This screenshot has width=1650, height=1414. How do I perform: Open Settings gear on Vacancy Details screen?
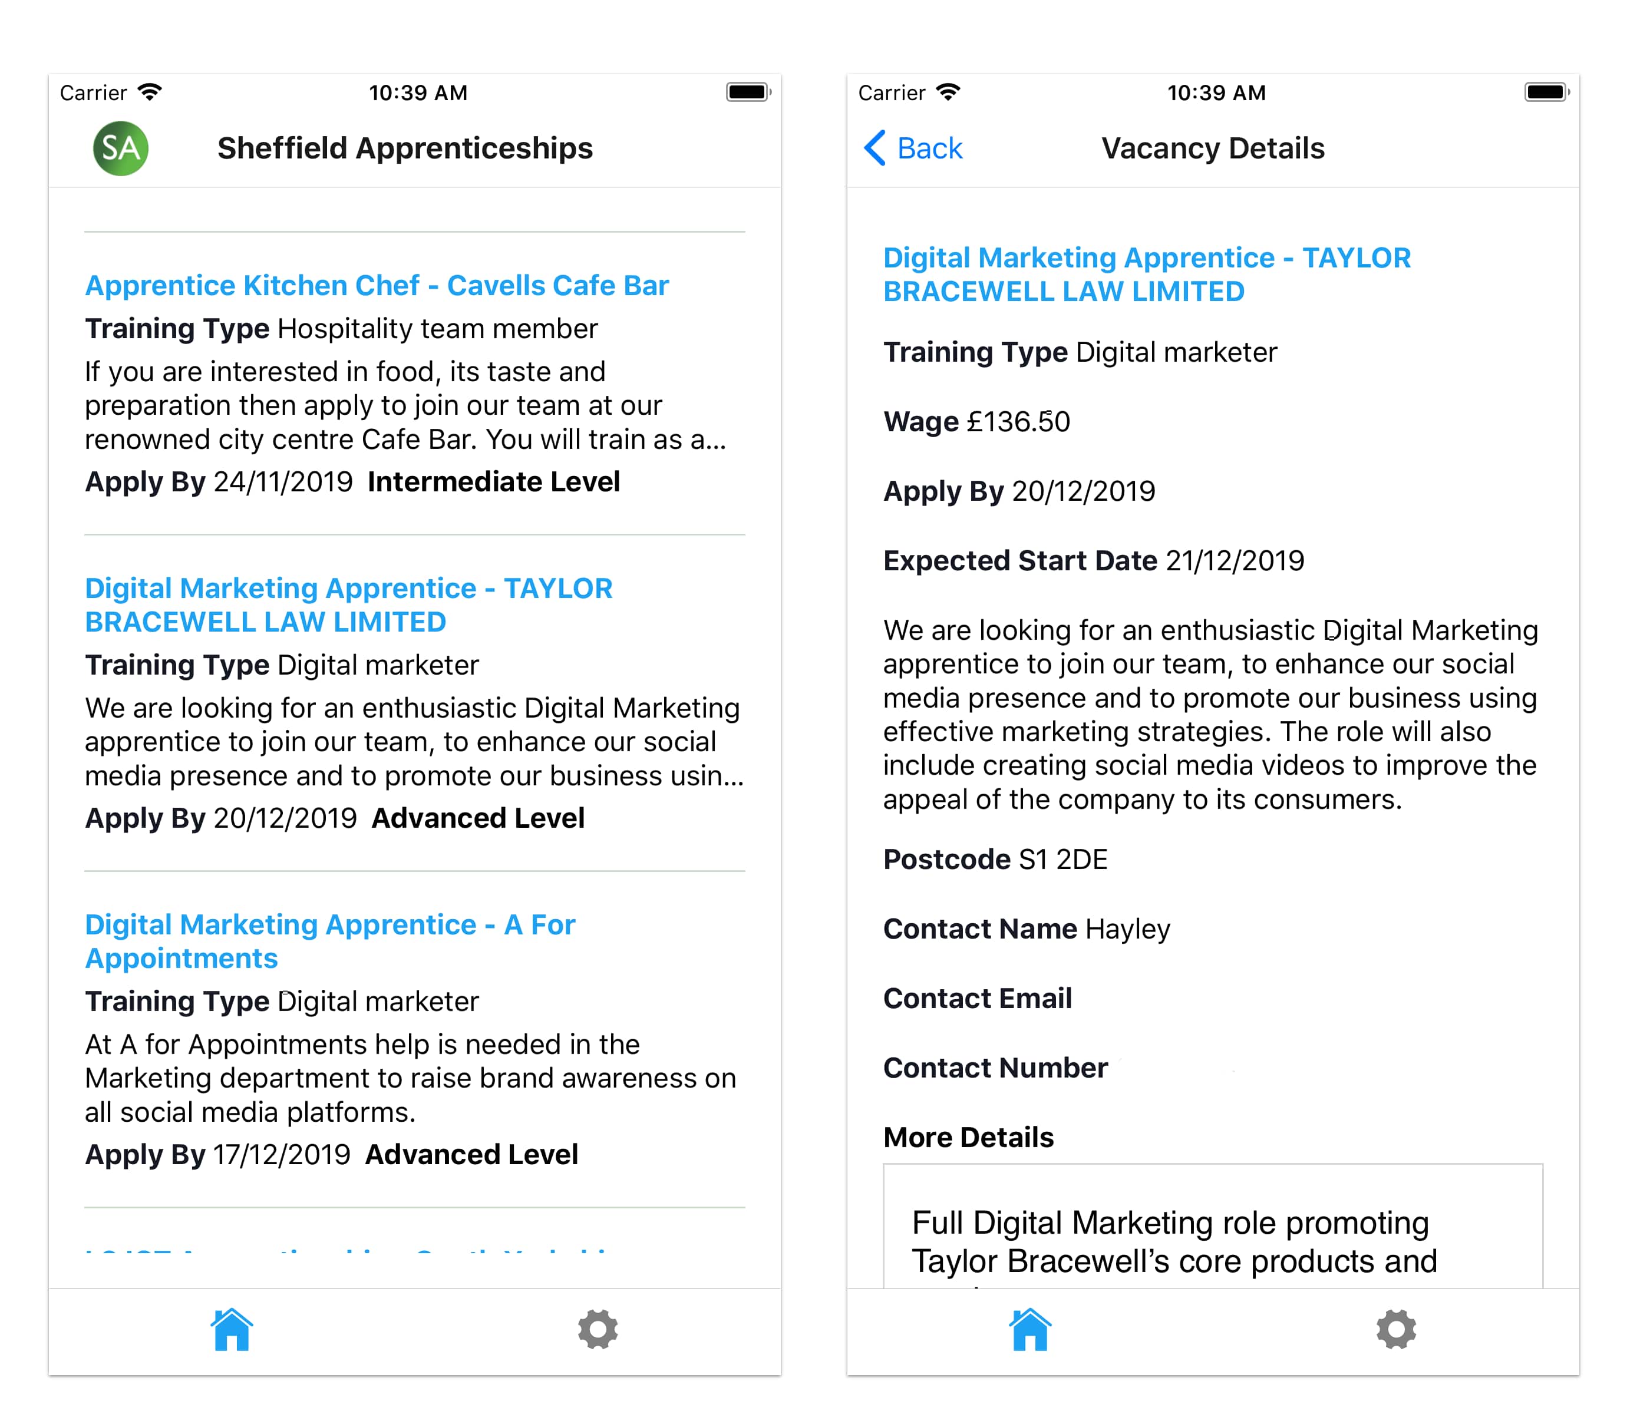click(x=1396, y=1329)
